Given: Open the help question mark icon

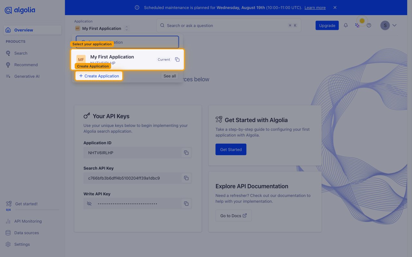Looking at the screenshot, I should [x=369, y=25].
